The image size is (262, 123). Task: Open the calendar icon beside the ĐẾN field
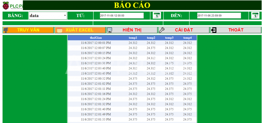pos(255,15)
